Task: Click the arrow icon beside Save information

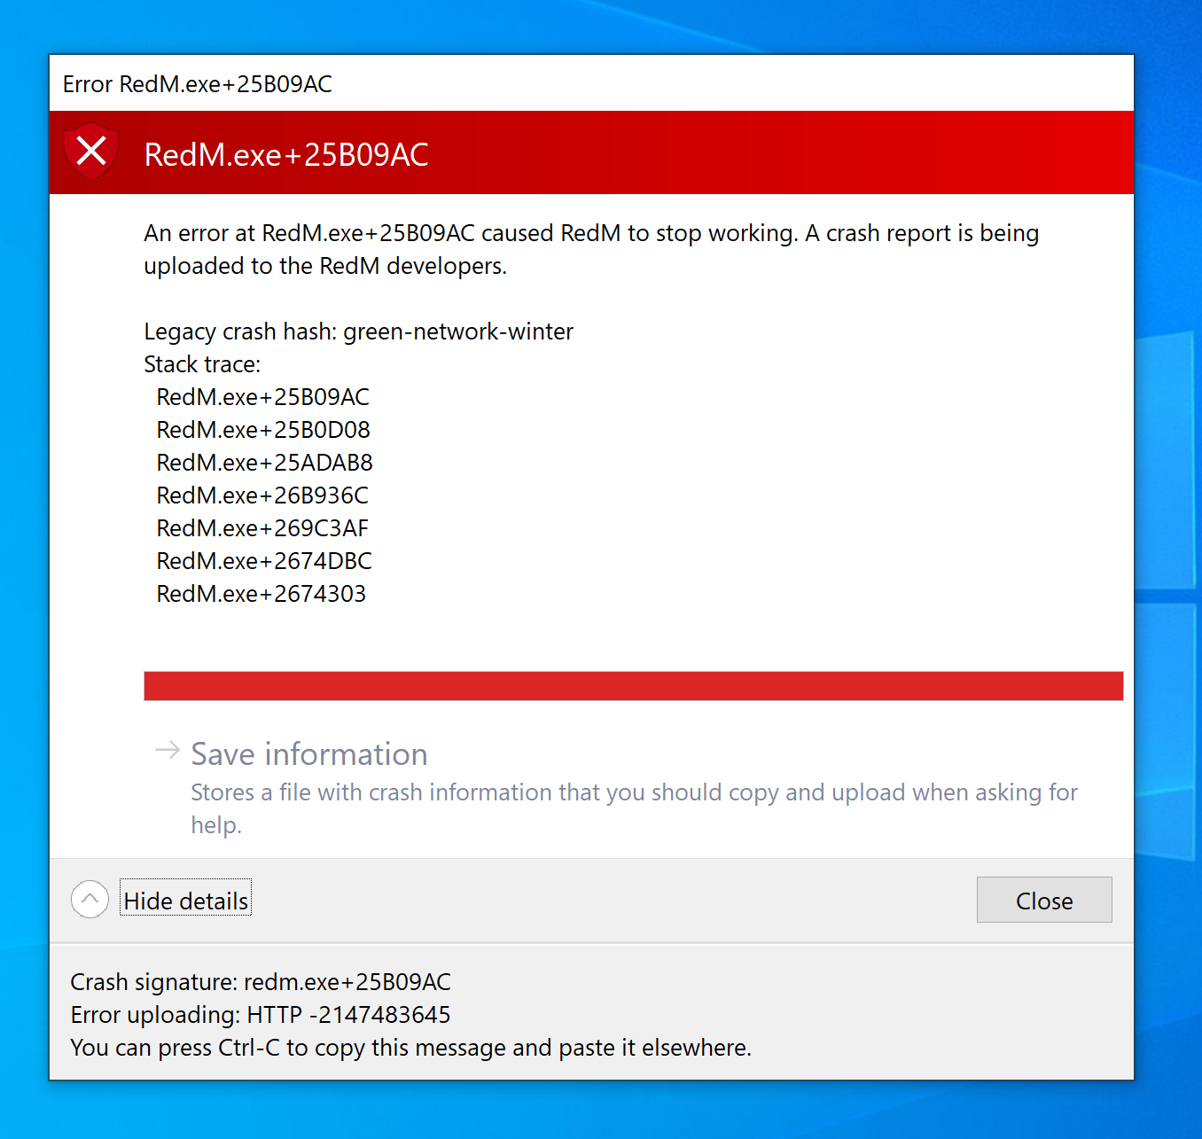Action: tap(167, 750)
